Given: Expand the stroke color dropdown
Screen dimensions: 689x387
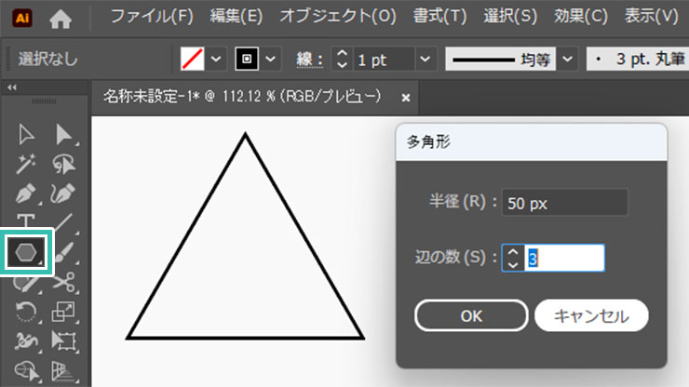Looking at the screenshot, I should pyautogui.click(x=271, y=59).
